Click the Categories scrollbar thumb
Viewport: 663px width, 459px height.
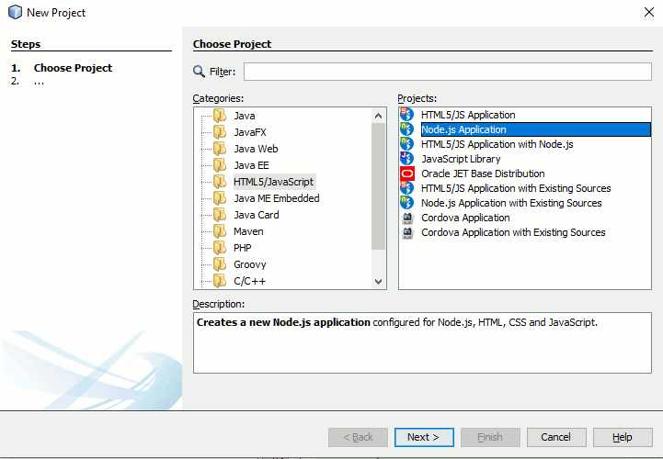tap(379, 186)
